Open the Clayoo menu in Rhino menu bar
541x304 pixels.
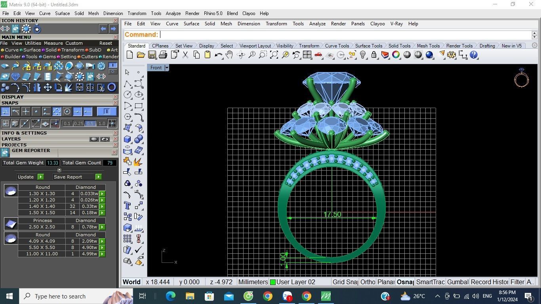tap(377, 24)
